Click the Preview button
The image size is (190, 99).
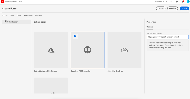tap(173, 8)
